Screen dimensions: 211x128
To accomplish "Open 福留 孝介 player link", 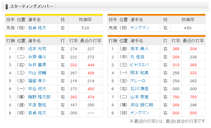I will point(37,81).
